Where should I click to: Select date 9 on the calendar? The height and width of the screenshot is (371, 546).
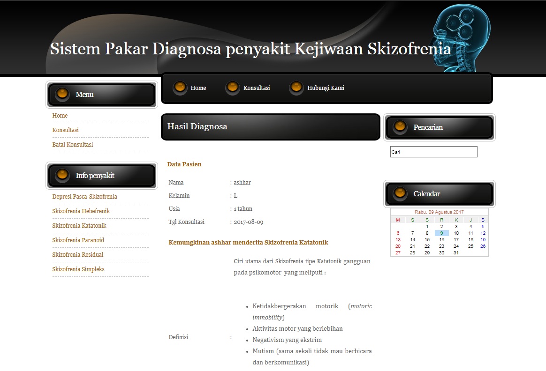[x=441, y=233]
